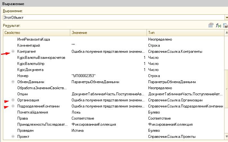228x142 pixels.
Task: Select the Опции property name
Action: tap(22, 94)
